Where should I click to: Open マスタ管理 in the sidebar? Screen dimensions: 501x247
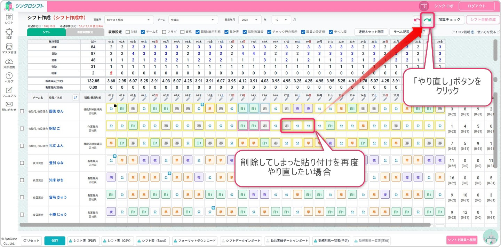tap(9, 48)
